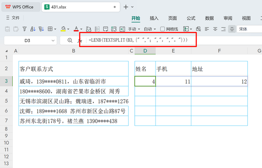Click the paste with format clipboard icon
Image resolution: width=262 pixels, height=168 pixels.
[x=16, y=29]
